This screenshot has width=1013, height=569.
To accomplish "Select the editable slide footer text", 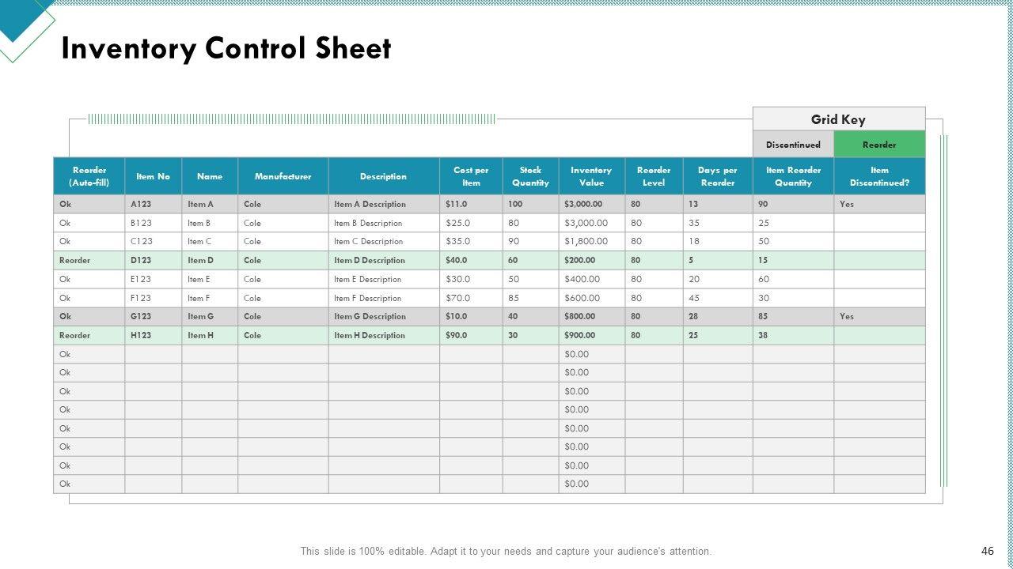I will (506, 551).
